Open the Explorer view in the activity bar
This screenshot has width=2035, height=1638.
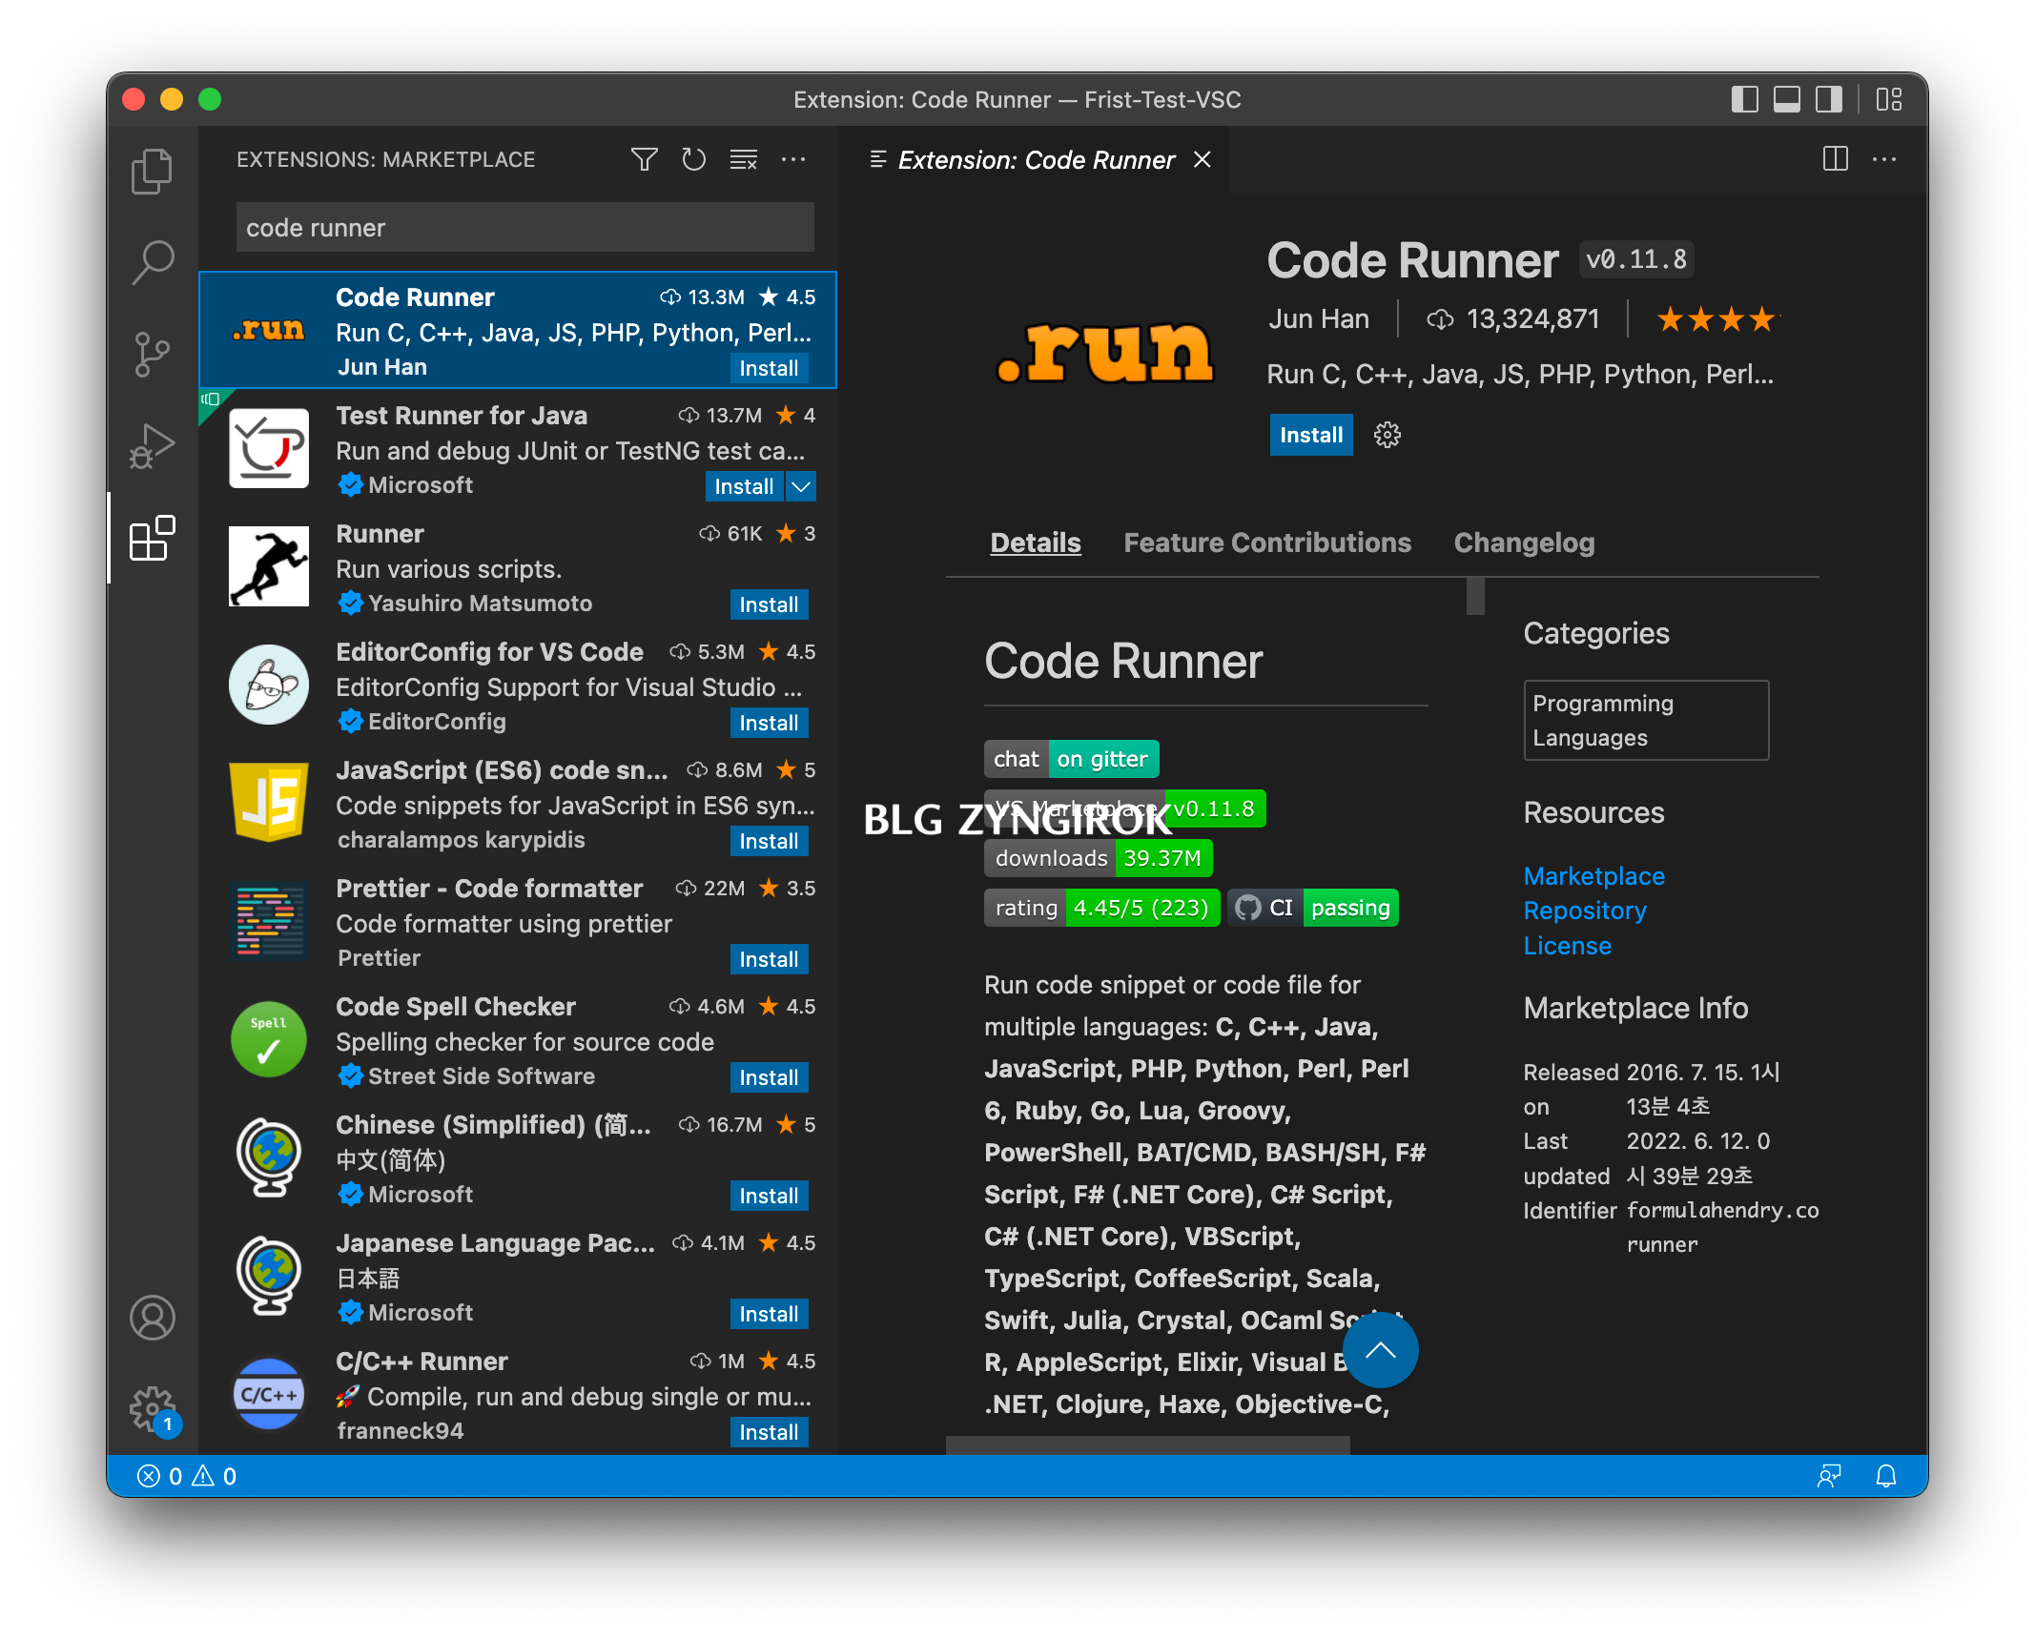(x=152, y=170)
